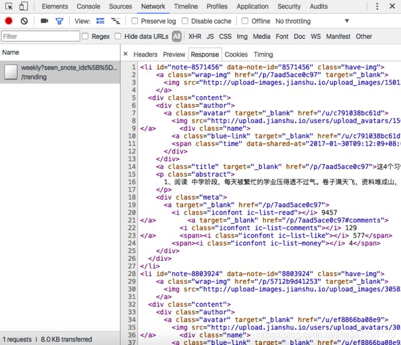This screenshot has width=401, height=345.
Task: Filter requests by WS
Action: click(x=316, y=36)
